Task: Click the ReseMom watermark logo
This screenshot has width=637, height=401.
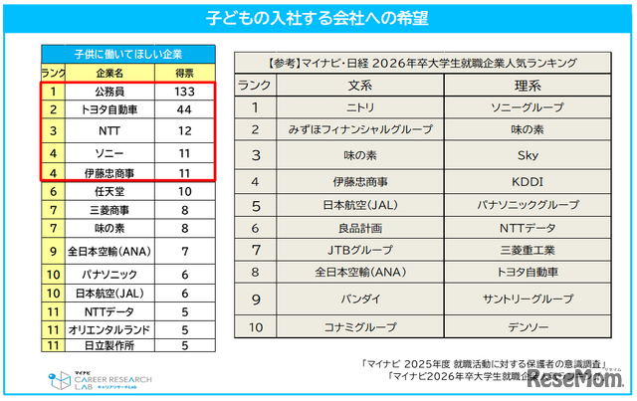Action: pyautogui.click(x=575, y=378)
